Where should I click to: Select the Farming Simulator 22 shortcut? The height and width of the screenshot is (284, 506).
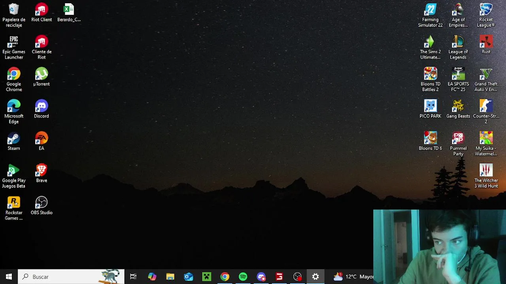[x=430, y=15]
